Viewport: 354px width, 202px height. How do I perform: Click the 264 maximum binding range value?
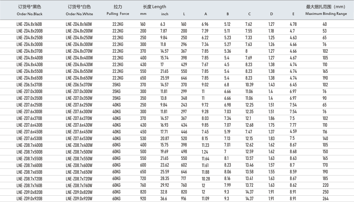click(x=325, y=199)
